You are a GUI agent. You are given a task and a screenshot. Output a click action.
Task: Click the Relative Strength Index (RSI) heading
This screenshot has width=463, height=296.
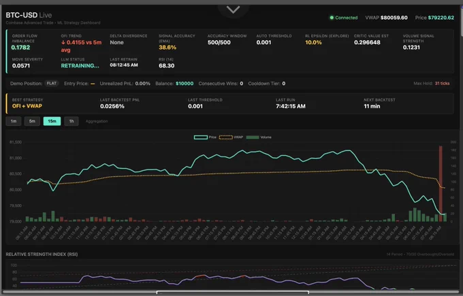pos(42,254)
